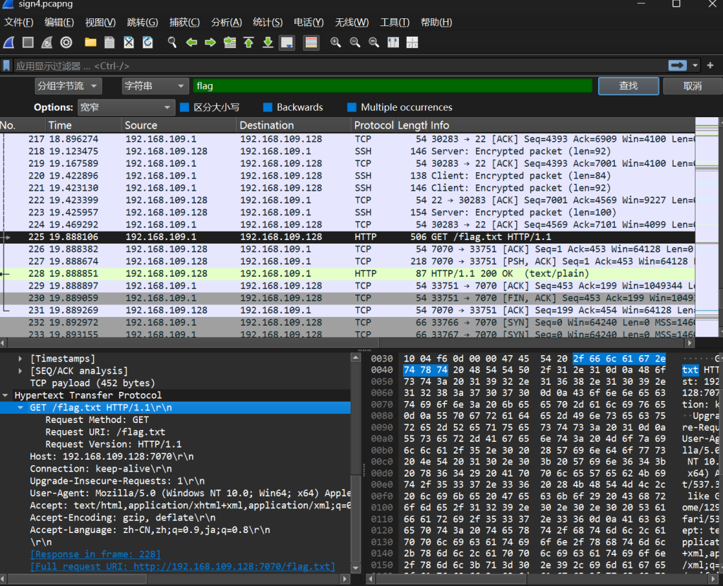Viewport: 723px width, 586px height.
Task: Open the 字符串 search type dropdown
Action: click(155, 86)
